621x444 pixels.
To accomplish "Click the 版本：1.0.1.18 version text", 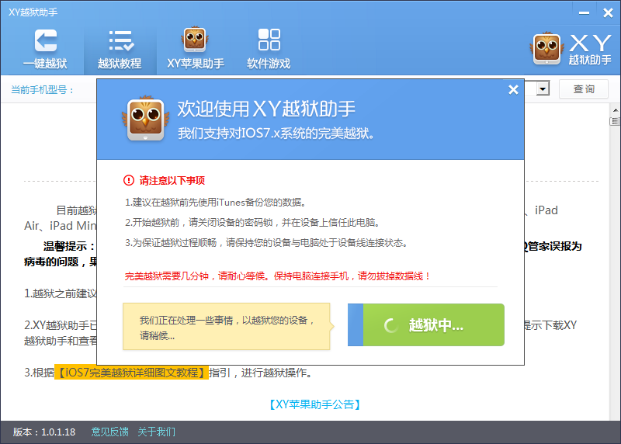I will click(44, 432).
